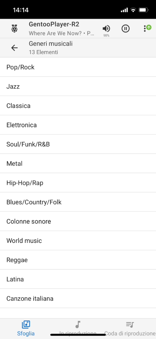Open Colonne sonore genre

coord(78,221)
